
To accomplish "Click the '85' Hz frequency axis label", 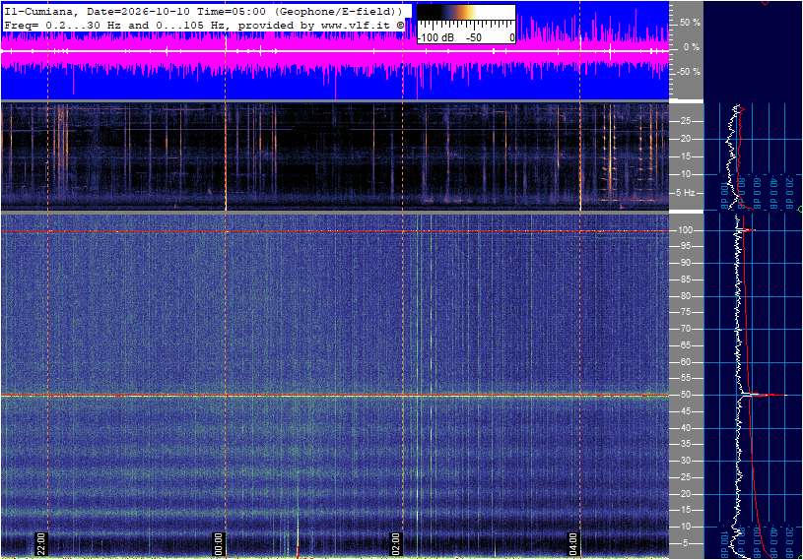I will click(x=686, y=280).
